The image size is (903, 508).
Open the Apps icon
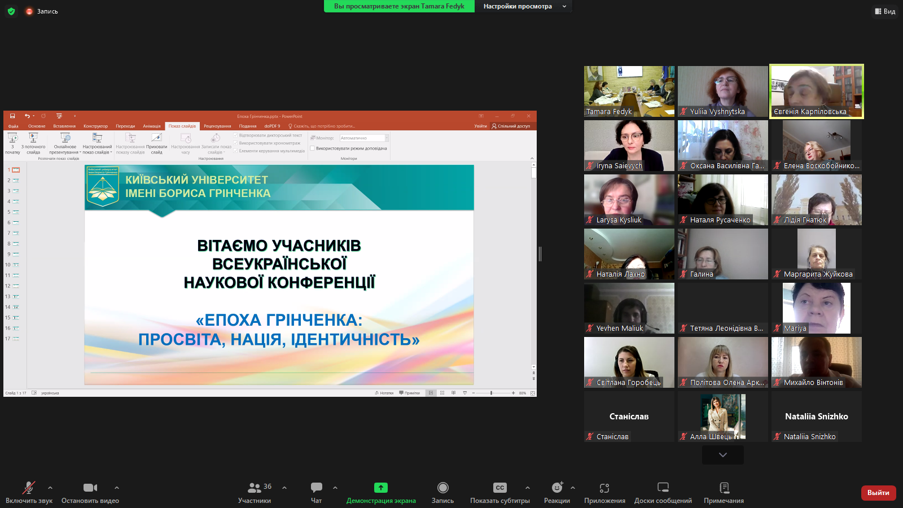pyautogui.click(x=604, y=488)
